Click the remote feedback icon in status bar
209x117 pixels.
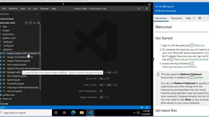142,107
